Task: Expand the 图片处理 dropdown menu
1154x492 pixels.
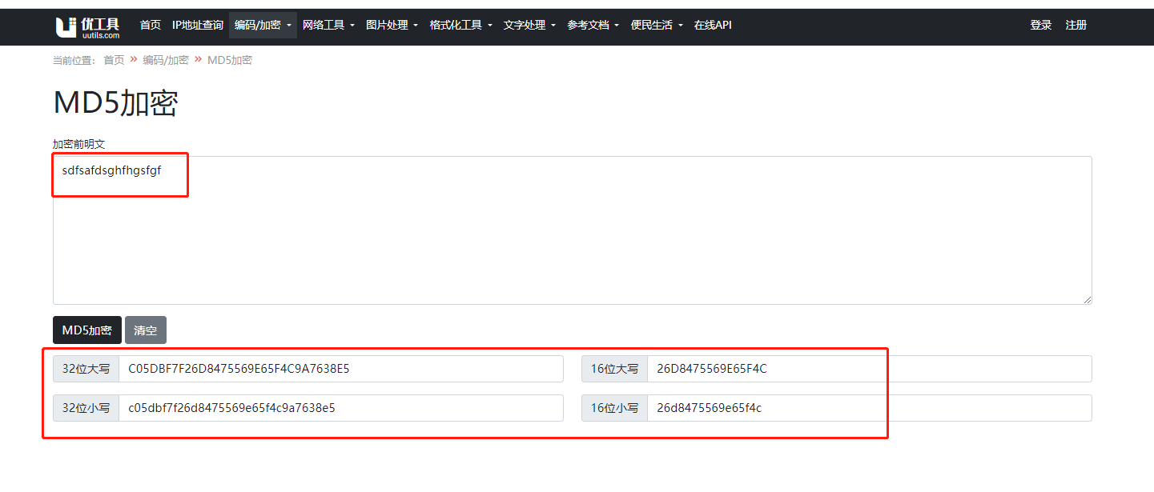Action: (x=392, y=26)
